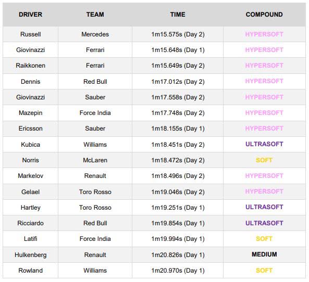
Task: Click the Mazepin driver name
Action: click(30, 113)
